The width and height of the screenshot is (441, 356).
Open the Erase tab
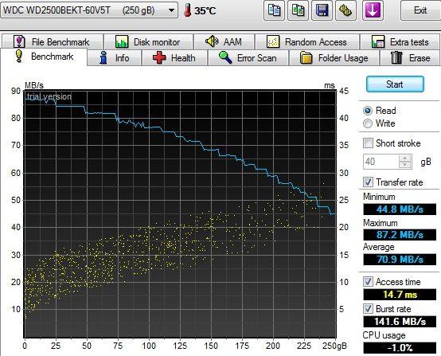pyautogui.click(x=410, y=58)
